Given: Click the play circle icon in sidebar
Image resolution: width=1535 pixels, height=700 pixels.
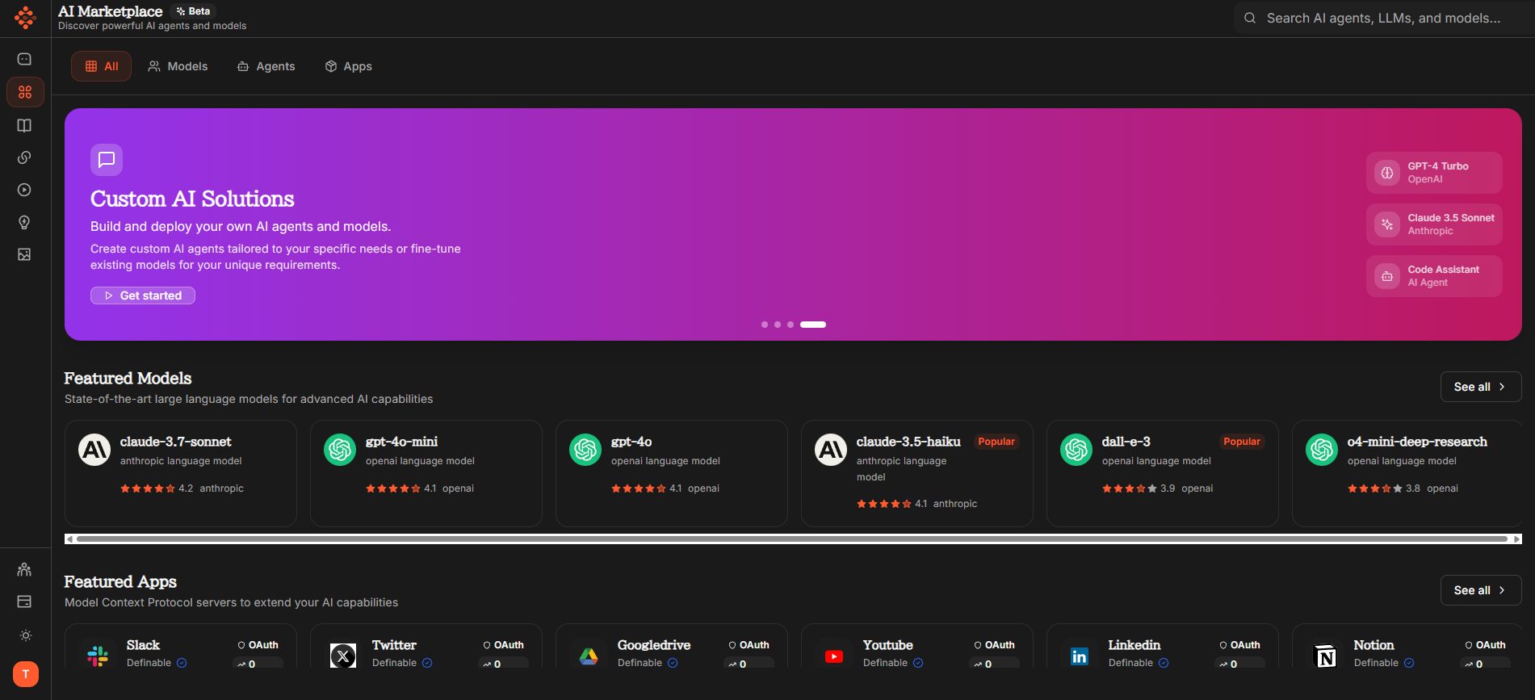Looking at the screenshot, I should (25, 190).
